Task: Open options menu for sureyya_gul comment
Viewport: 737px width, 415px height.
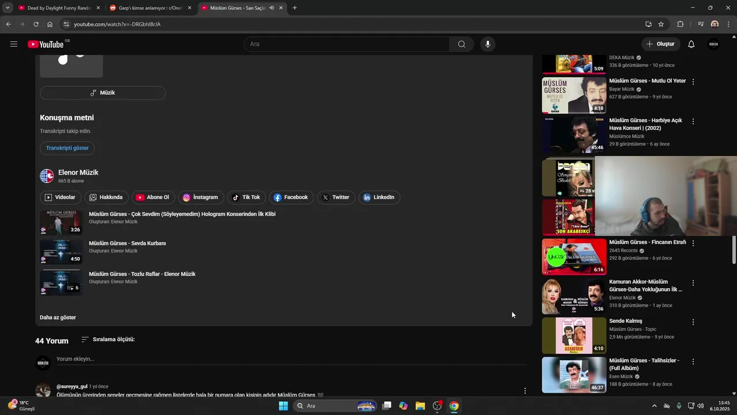Action: 525,391
